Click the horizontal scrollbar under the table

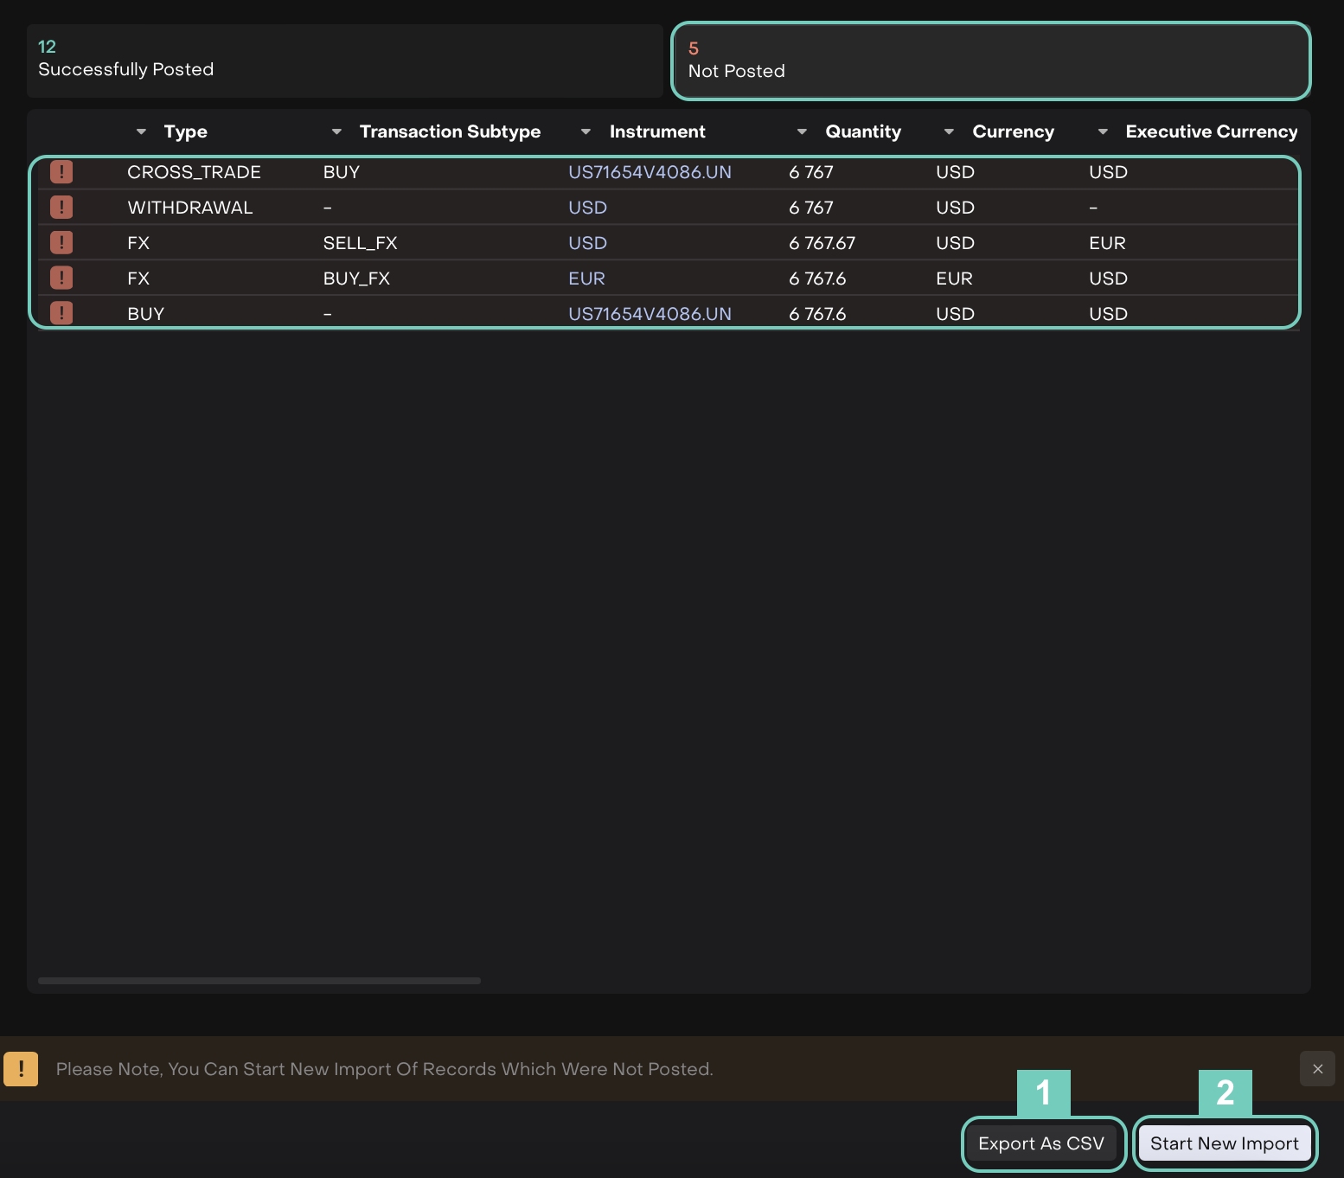pyautogui.click(x=259, y=981)
